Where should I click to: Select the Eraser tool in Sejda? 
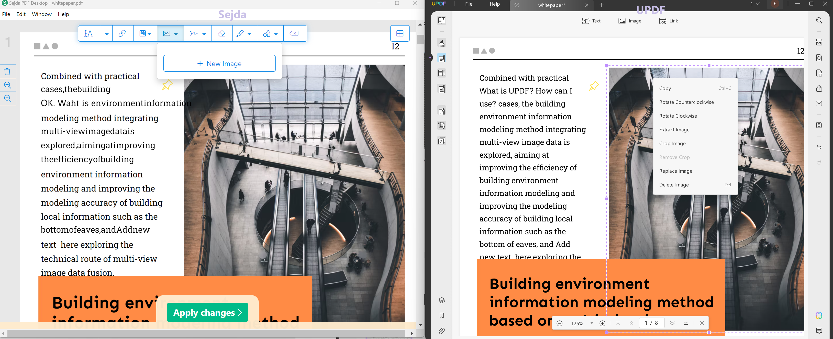click(222, 33)
